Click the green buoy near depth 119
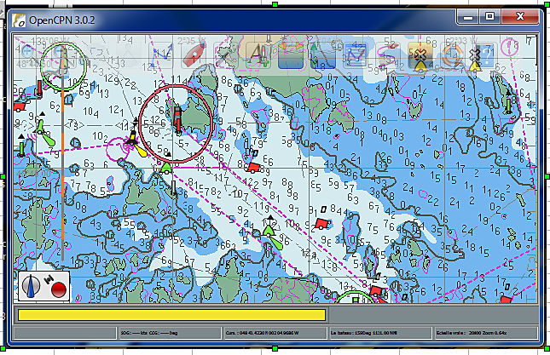Screen dimensions: 550x355 [269, 231]
